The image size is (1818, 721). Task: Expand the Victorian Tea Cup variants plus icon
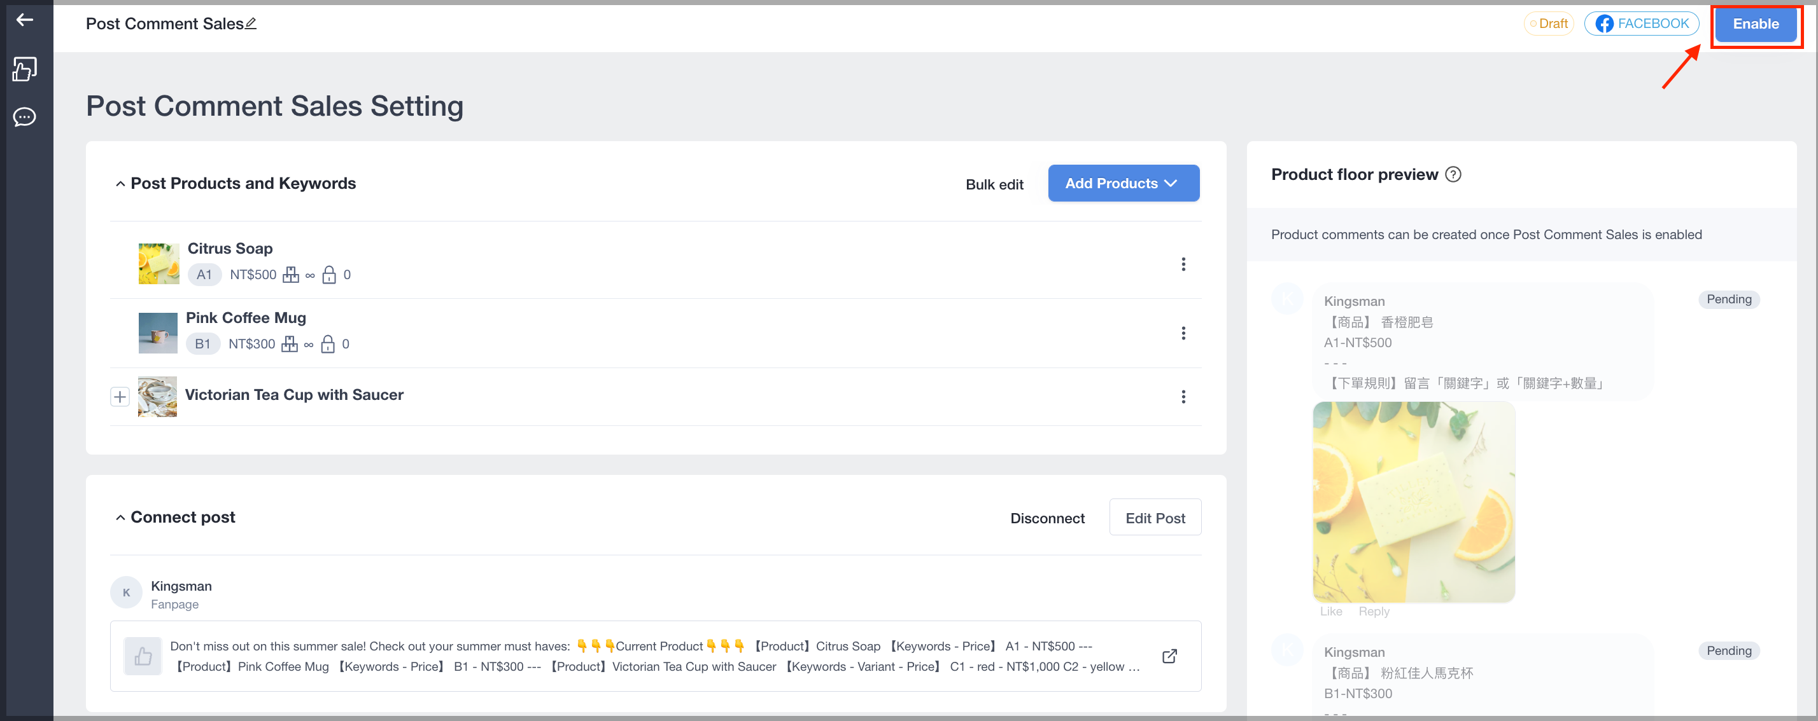tap(120, 397)
